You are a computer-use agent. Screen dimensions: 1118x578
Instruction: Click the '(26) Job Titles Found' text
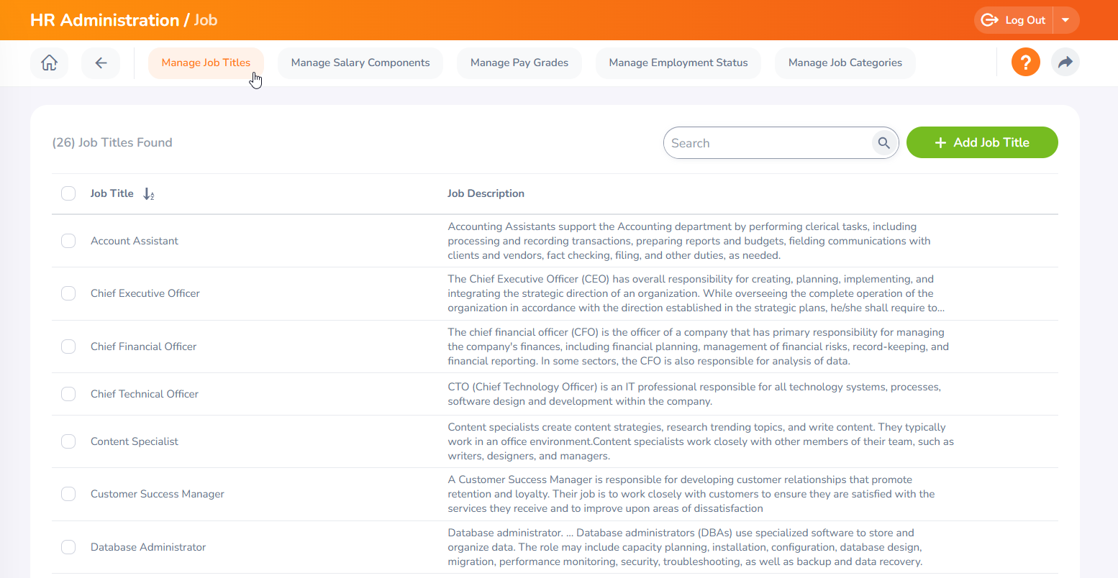click(112, 142)
